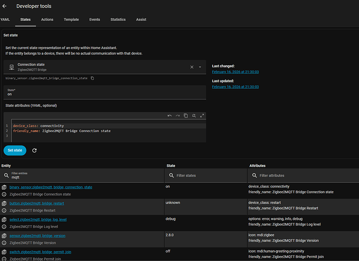Open sensor.zigbee2mqtt_bridge_version entity link
This screenshot has height=261, width=359.
[38, 235]
